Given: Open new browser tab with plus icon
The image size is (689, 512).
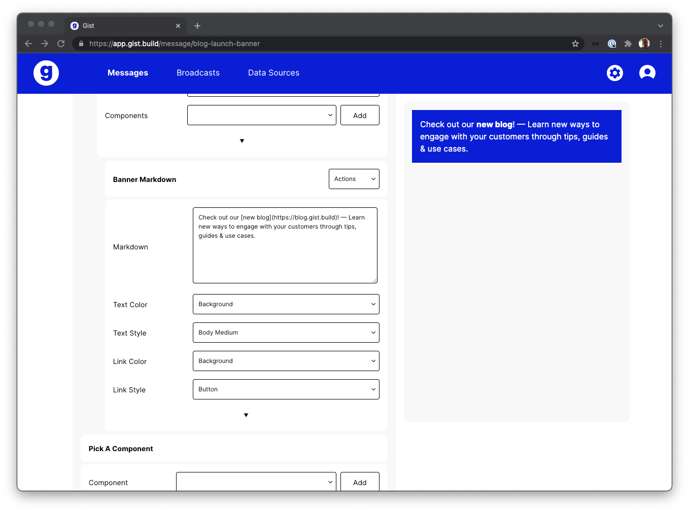Looking at the screenshot, I should [197, 26].
